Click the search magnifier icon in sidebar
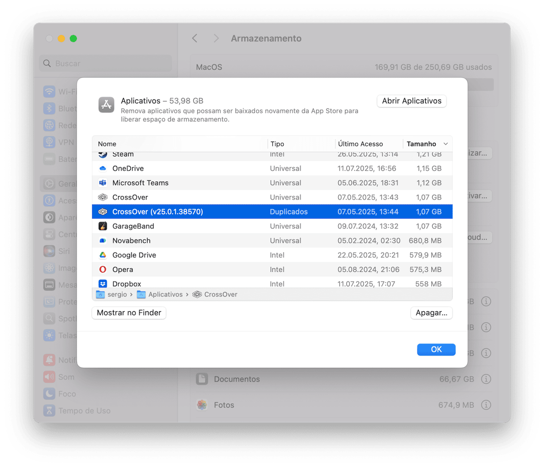This screenshot has width=544, height=467. 47,64
